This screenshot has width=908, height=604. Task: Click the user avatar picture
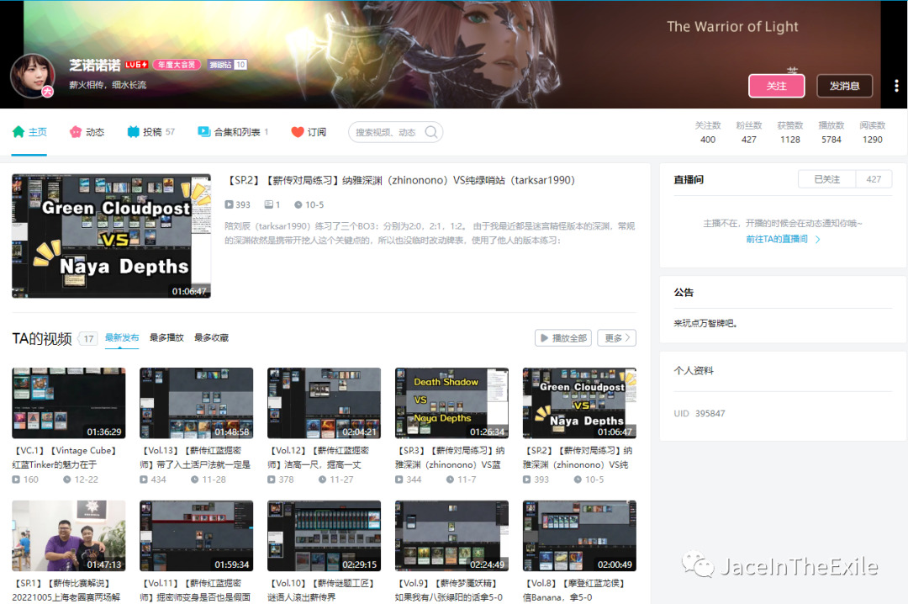point(33,77)
